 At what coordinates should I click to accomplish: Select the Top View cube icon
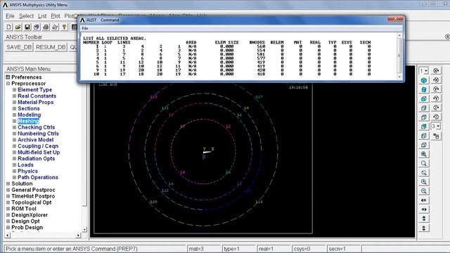(x=424, y=117)
